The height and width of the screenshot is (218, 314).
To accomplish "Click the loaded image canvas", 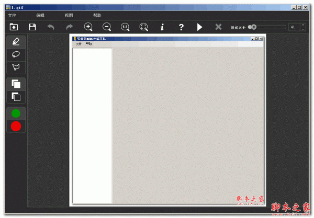I will click(x=168, y=120).
